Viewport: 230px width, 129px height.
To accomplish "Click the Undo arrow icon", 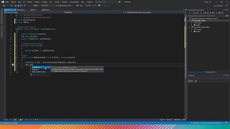I will point(24,6).
